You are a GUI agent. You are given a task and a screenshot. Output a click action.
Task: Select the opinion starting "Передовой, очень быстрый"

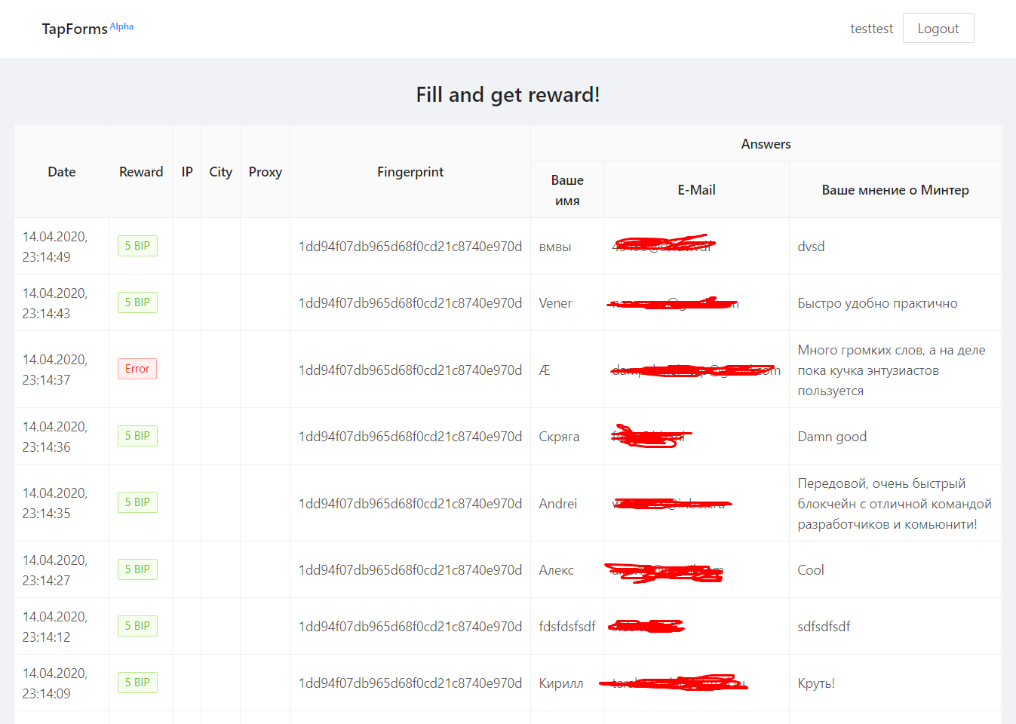(x=895, y=504)
